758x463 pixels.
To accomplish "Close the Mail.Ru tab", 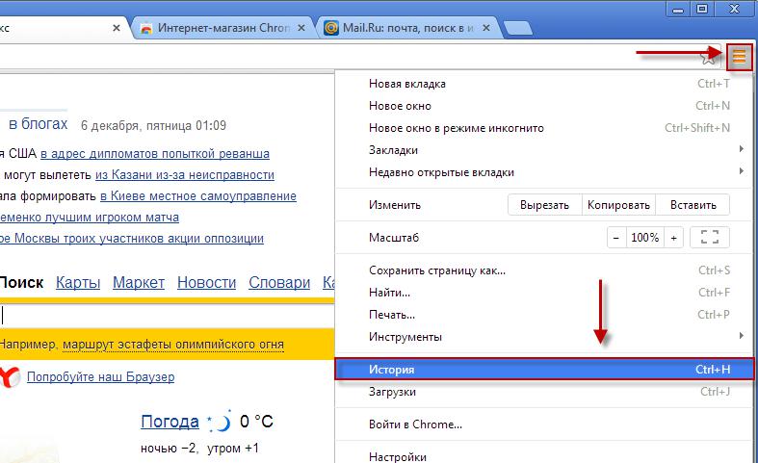I will tap(486, 28).
